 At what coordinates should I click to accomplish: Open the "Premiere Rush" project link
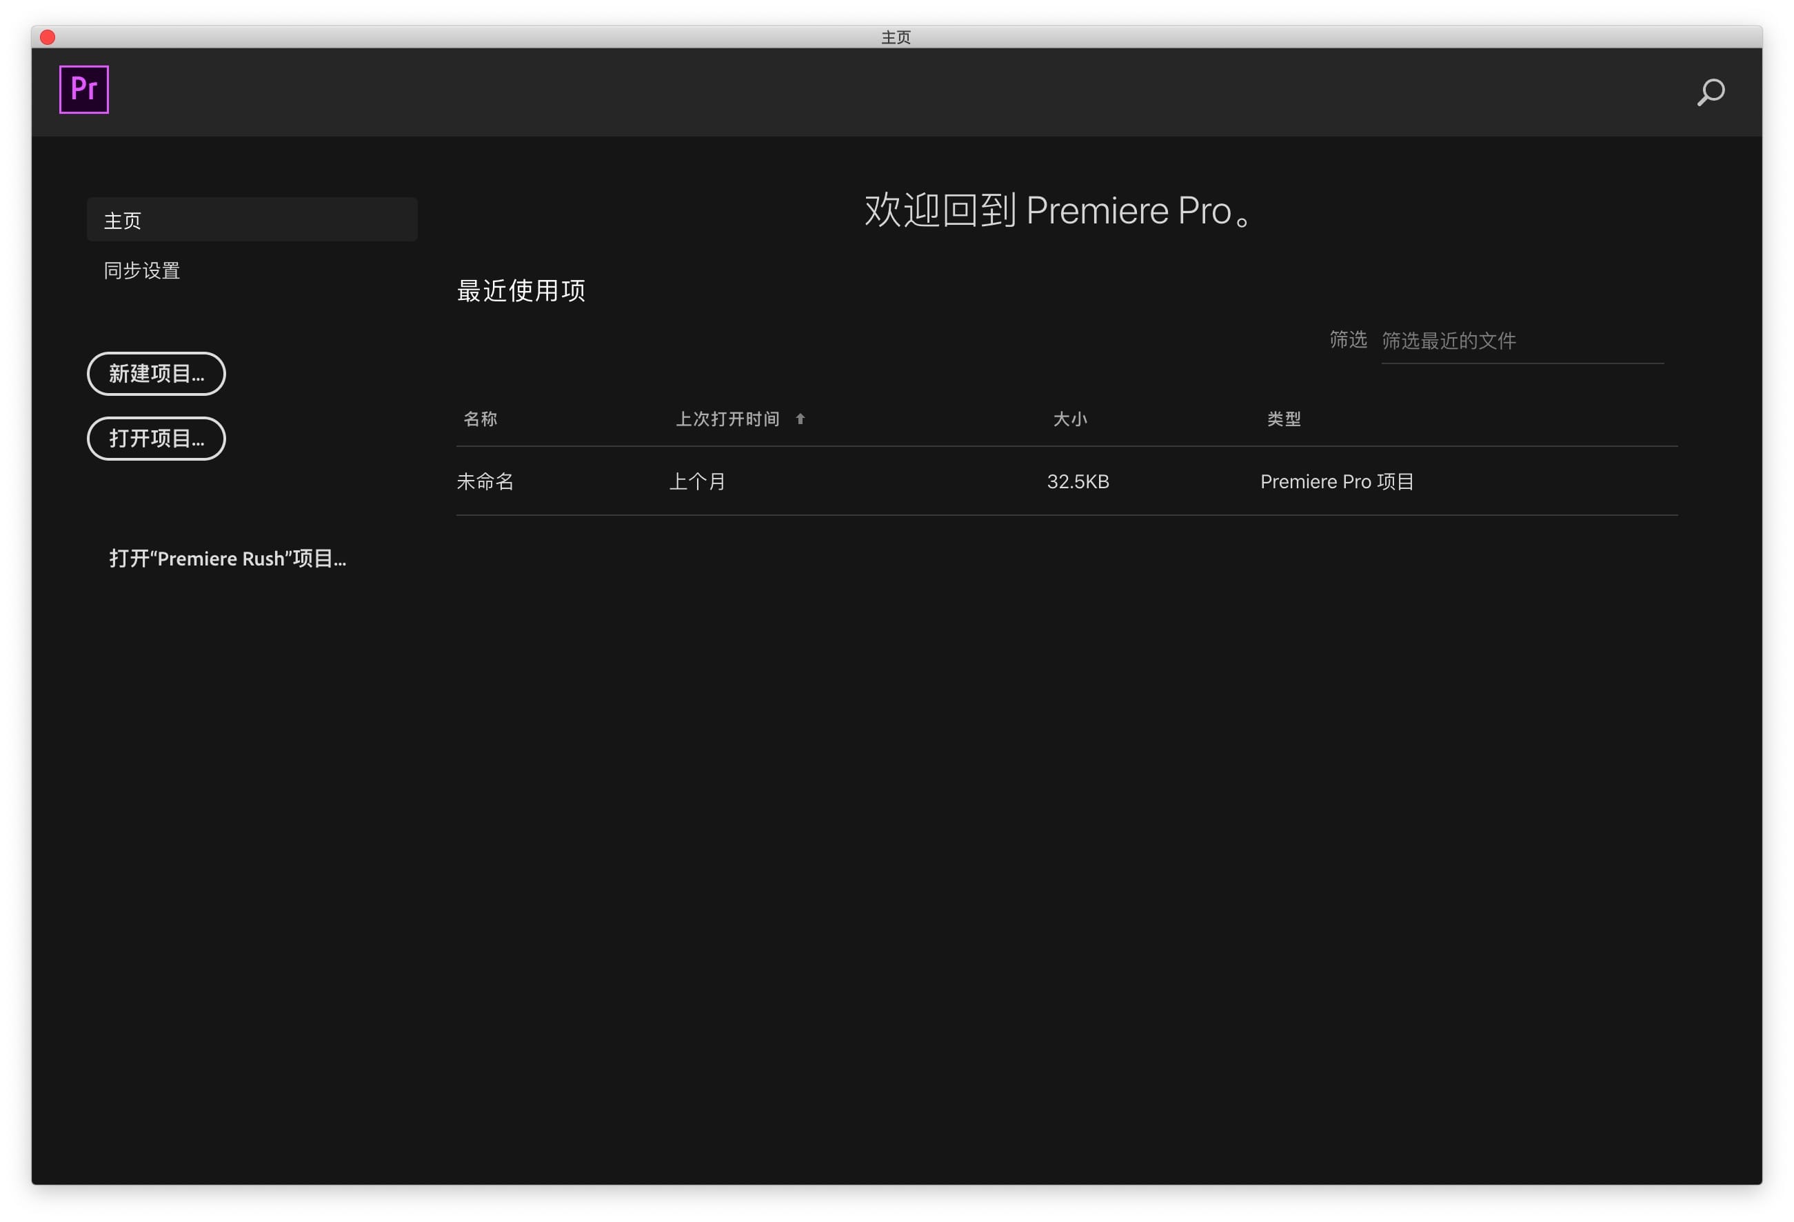click(x=228, y=558)
